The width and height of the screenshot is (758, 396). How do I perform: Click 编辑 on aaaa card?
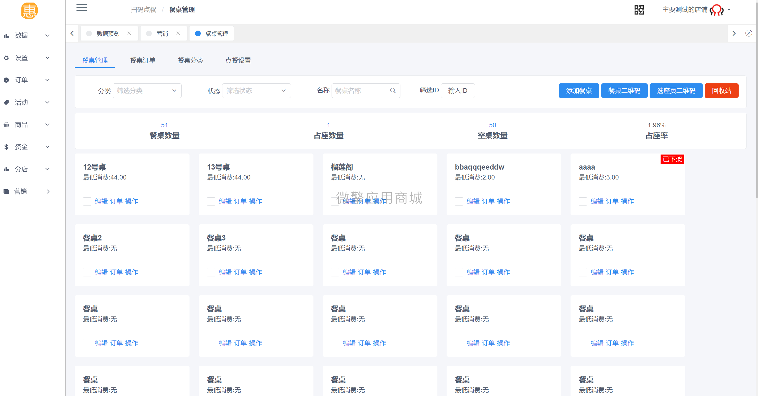pyautogui.click(x=597, y=201)
